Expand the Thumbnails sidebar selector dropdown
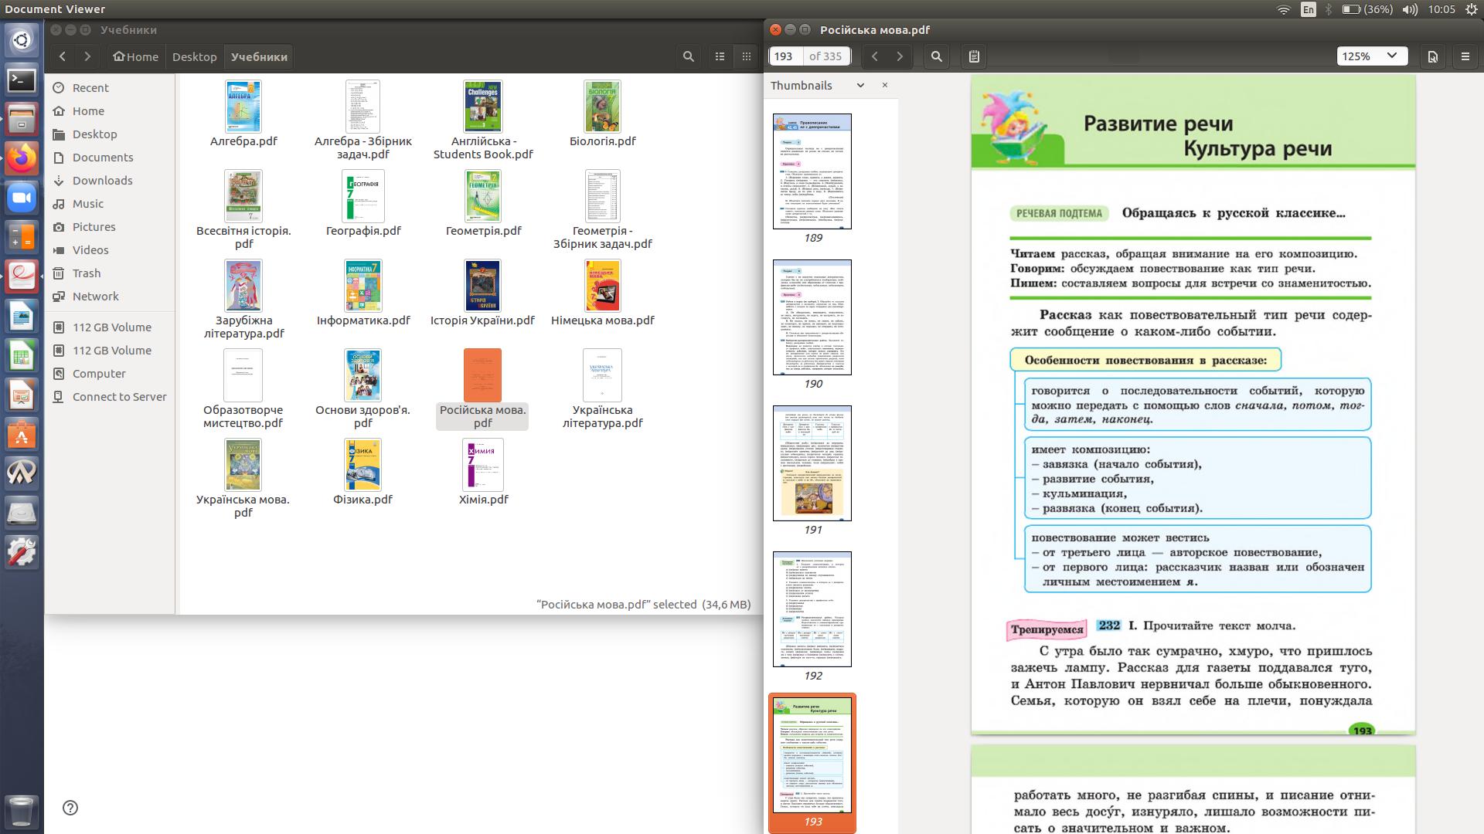 [x=860, y=86]
